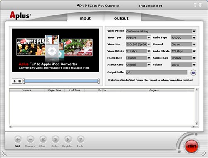Open Video Bitrate 512 kbps dropdown

coord(138,51)
